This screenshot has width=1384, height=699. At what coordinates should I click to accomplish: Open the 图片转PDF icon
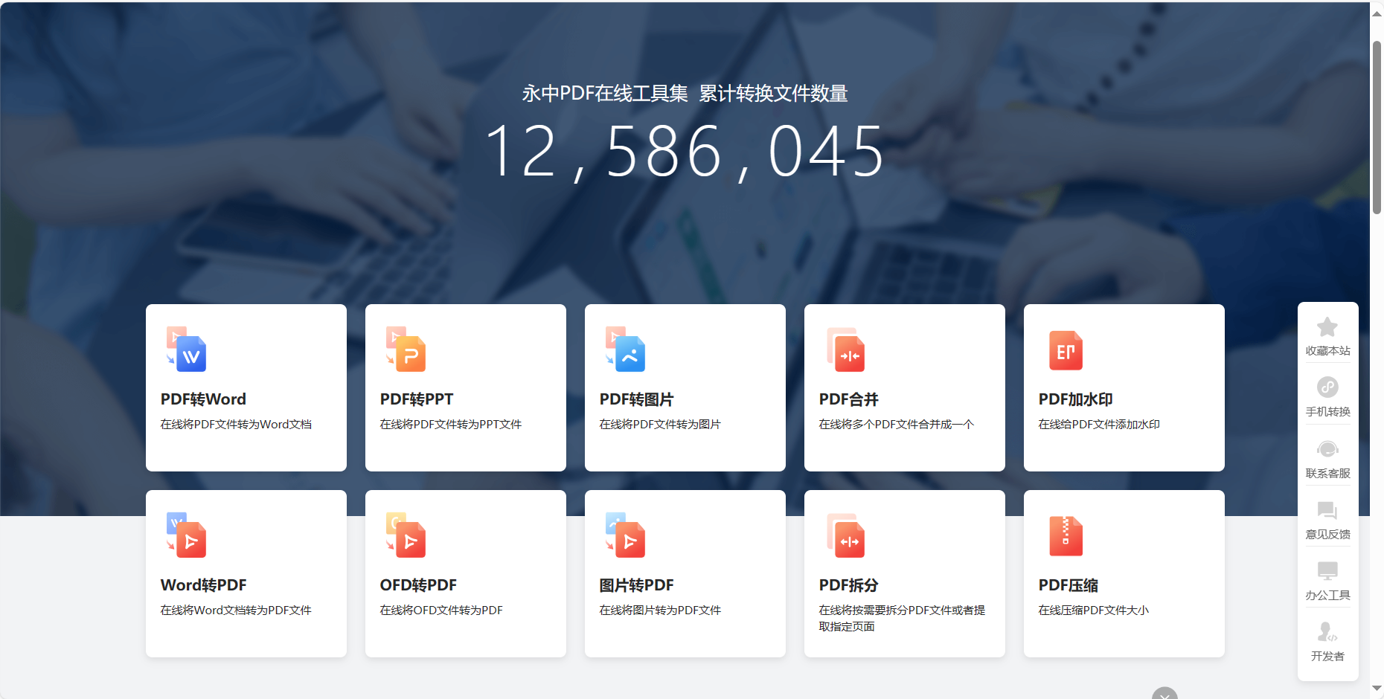click(x=625, y=535)
